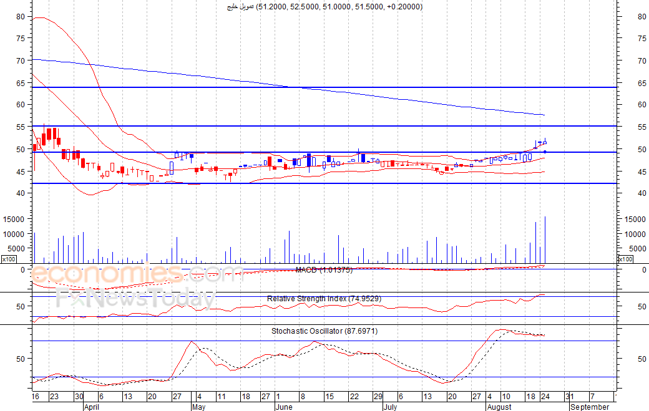Click the date label 24 on the time axis
Viewport: 649px width, 411px height.
545,397
